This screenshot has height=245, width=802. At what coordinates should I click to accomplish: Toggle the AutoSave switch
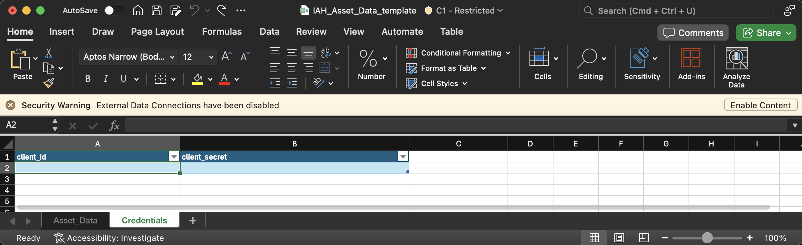tap(113, 11)
